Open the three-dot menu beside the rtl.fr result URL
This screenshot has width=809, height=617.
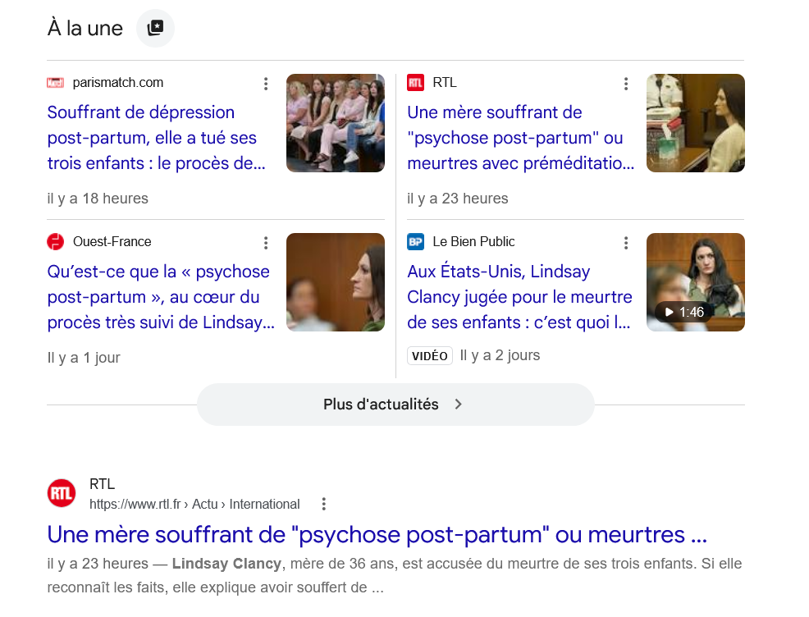(324, 504)
